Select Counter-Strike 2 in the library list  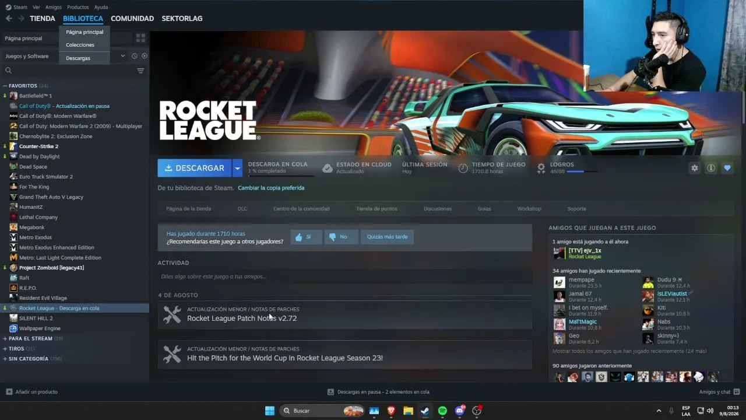pos(38,146)
